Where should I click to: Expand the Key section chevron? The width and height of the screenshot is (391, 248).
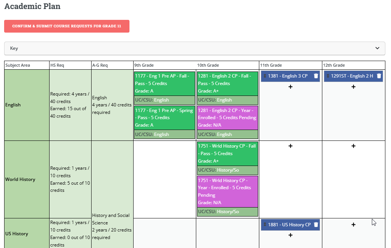click(x=377, y=48)
